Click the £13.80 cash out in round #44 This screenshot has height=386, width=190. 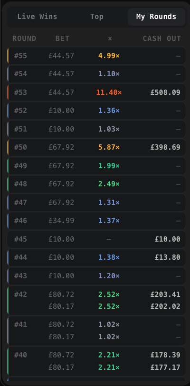168,257
